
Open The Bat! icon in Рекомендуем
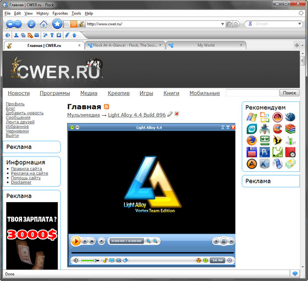(277, 140)
